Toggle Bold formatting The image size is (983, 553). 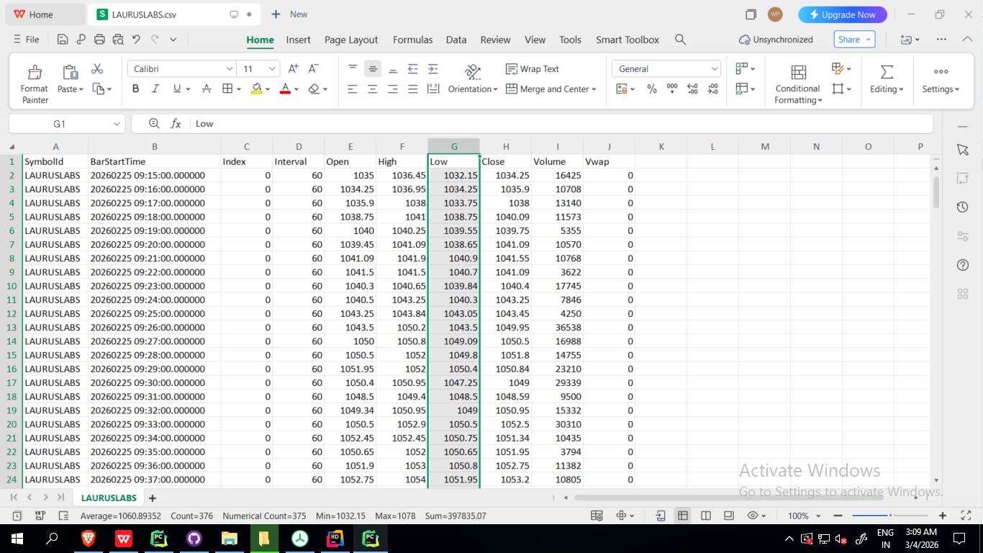pos(135,89)
